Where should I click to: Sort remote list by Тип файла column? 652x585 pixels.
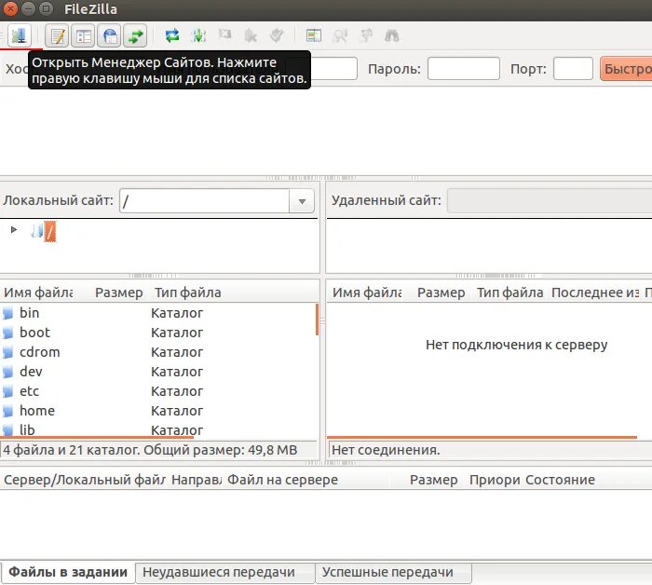coord(509,292)
